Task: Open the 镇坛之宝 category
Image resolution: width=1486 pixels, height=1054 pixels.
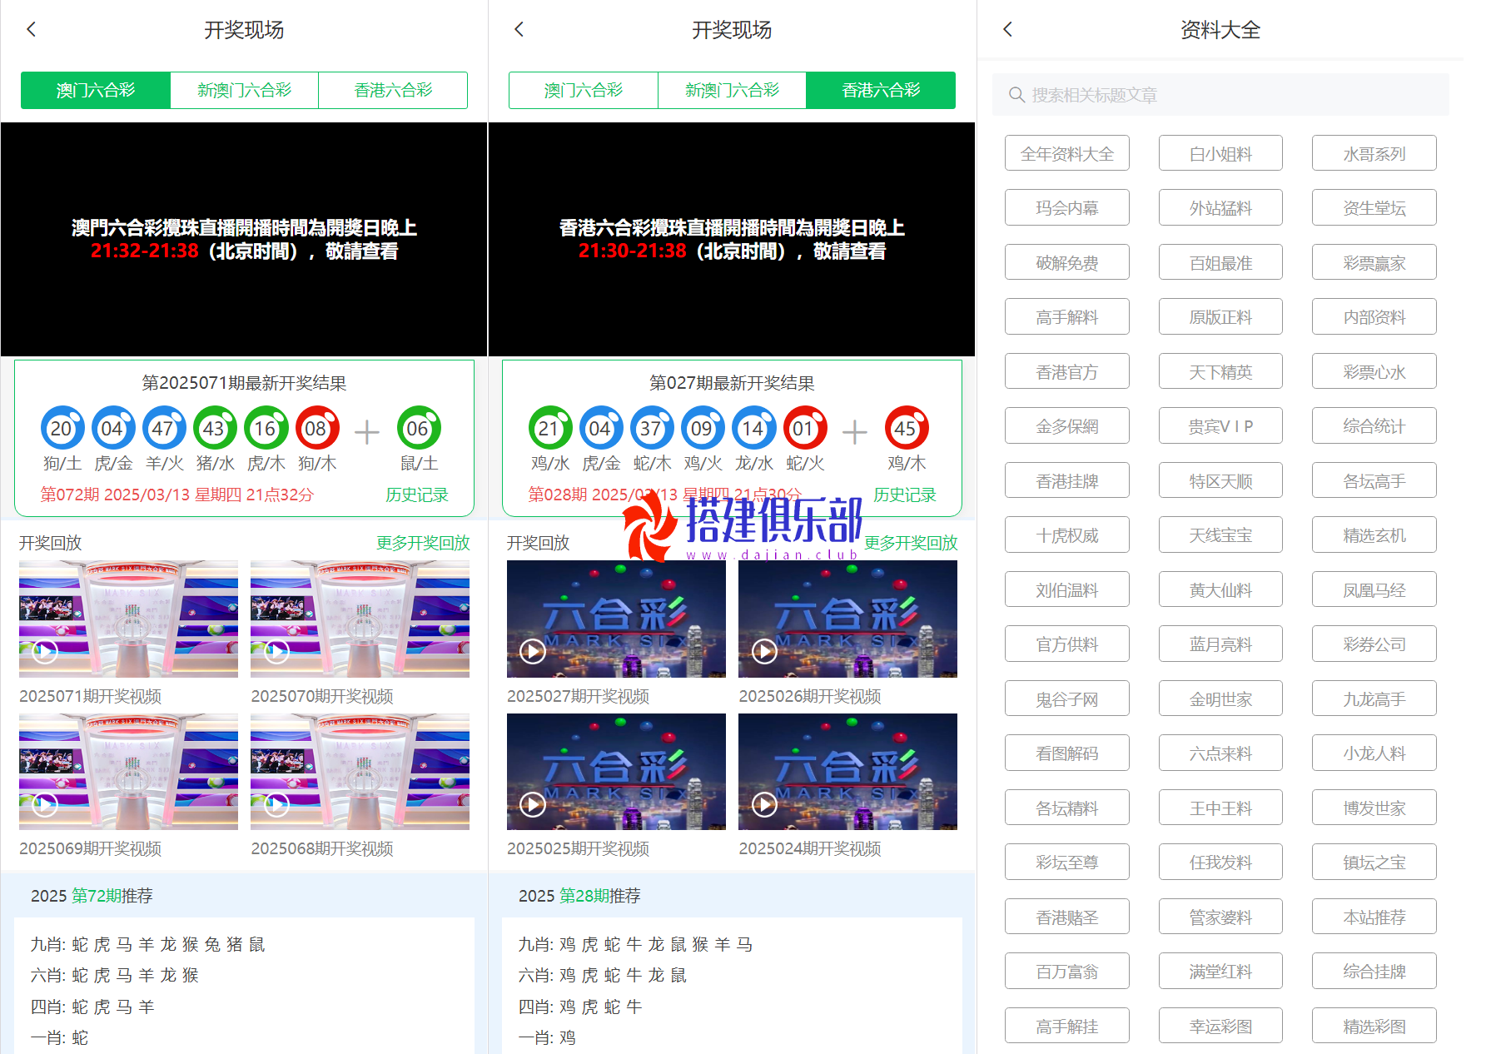Action: click(1374, 862)
